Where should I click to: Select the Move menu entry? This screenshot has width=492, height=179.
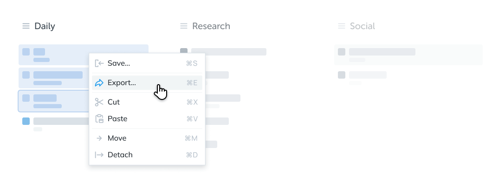[147, 138]
